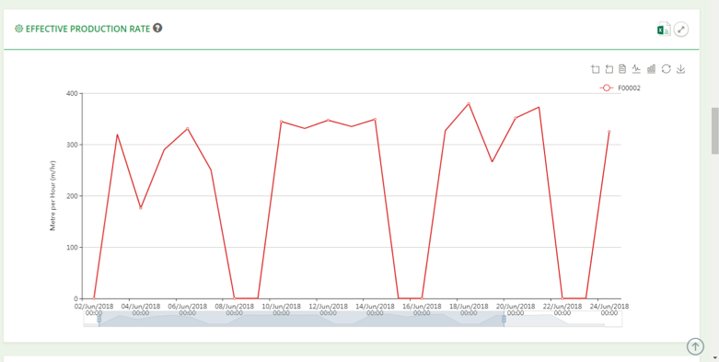Viewport: 719px width, 362px height.
Task: Open the help question-mark icon
Action: pos(157,28)
